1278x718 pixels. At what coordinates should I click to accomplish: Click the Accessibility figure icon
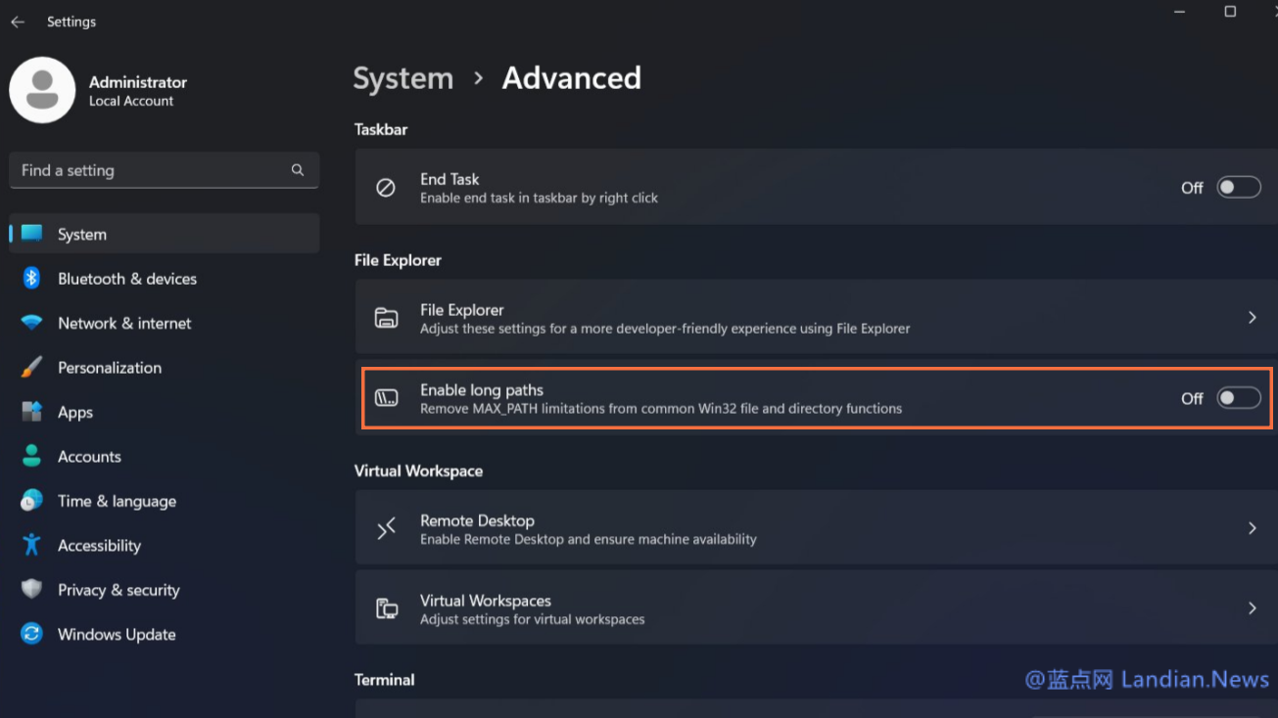point(31,545)
